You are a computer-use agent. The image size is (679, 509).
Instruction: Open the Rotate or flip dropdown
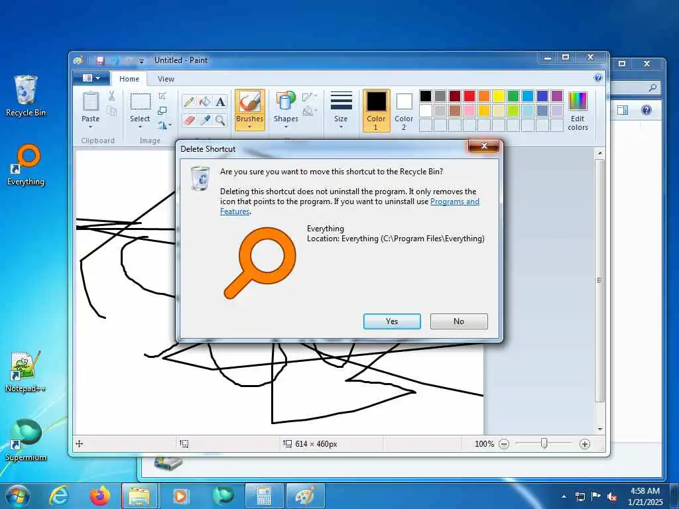164,125
